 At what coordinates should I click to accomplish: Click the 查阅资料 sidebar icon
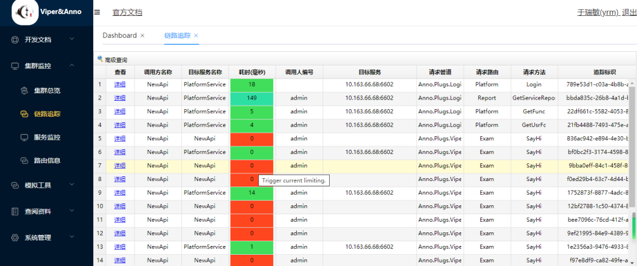15,211
